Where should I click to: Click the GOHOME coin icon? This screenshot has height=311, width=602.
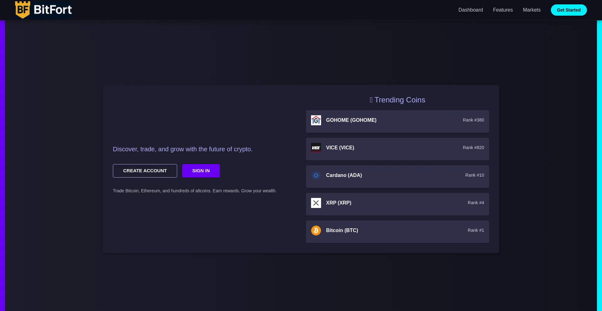click(x=316, y=120)
